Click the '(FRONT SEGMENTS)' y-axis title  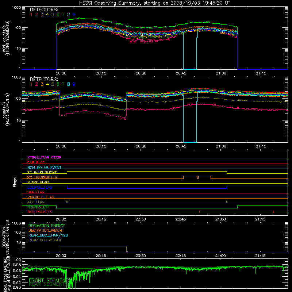[x=7, y=38]
